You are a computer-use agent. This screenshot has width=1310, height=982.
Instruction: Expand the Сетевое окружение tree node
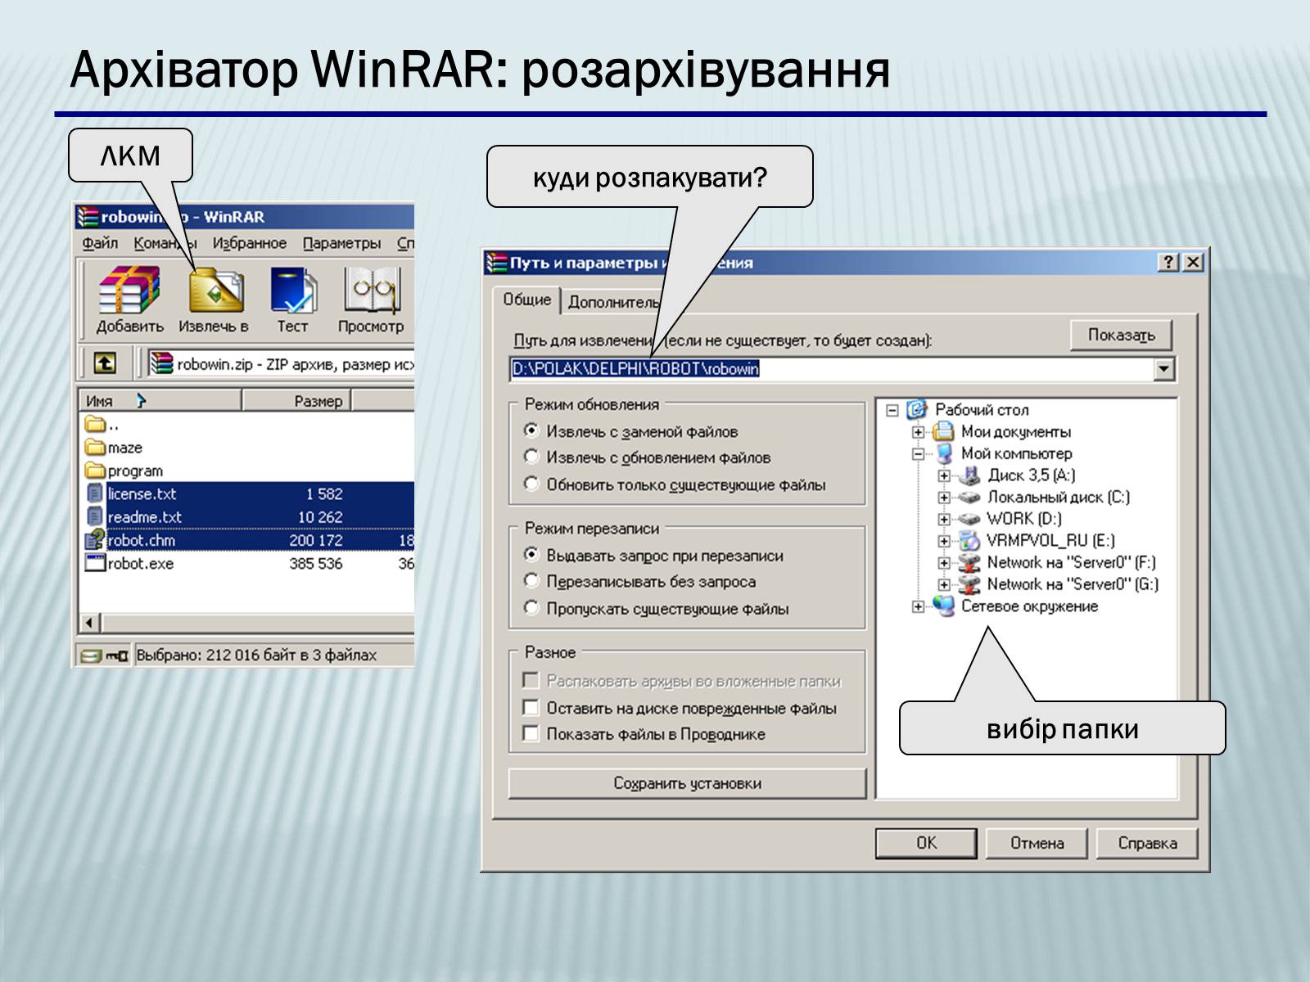click(918, 606)
